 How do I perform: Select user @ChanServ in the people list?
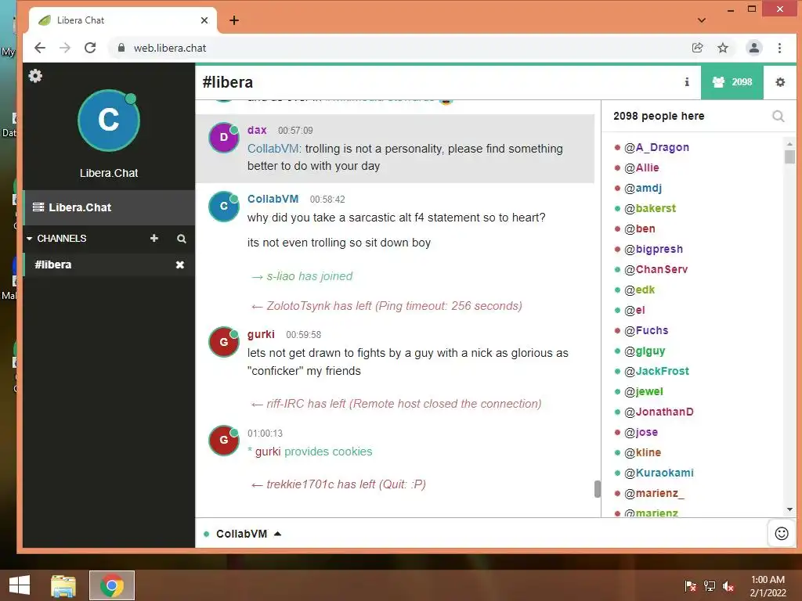(x=656, y=269)
